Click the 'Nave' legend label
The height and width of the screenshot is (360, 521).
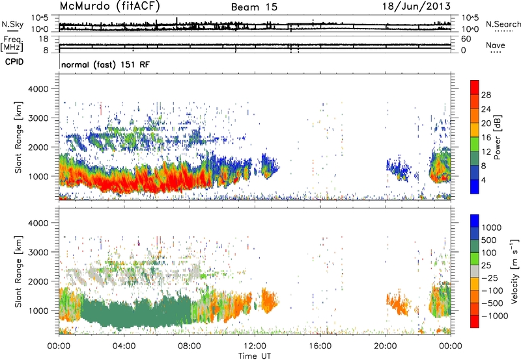click(x=496, y=45)
